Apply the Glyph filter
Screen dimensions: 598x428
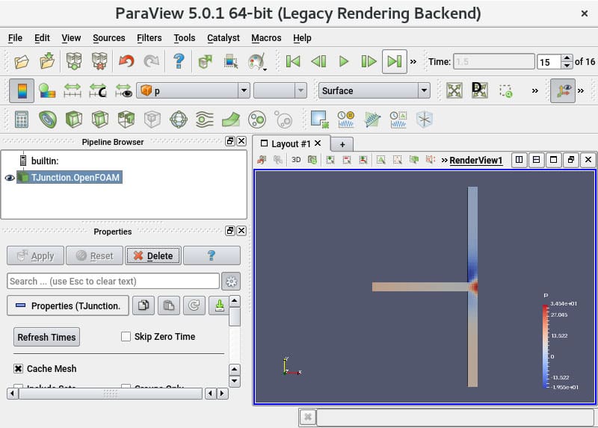coord(179,120)
